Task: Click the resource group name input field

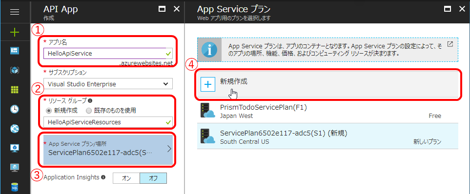Action: (x=108, y=122)
